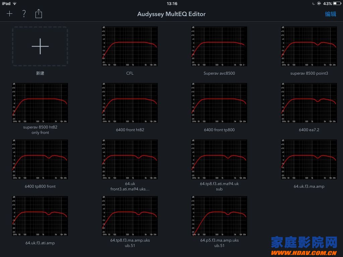Tap the do-not-disturb moon icon
Viewport: 343px width, 257px height.
[314, 3]
